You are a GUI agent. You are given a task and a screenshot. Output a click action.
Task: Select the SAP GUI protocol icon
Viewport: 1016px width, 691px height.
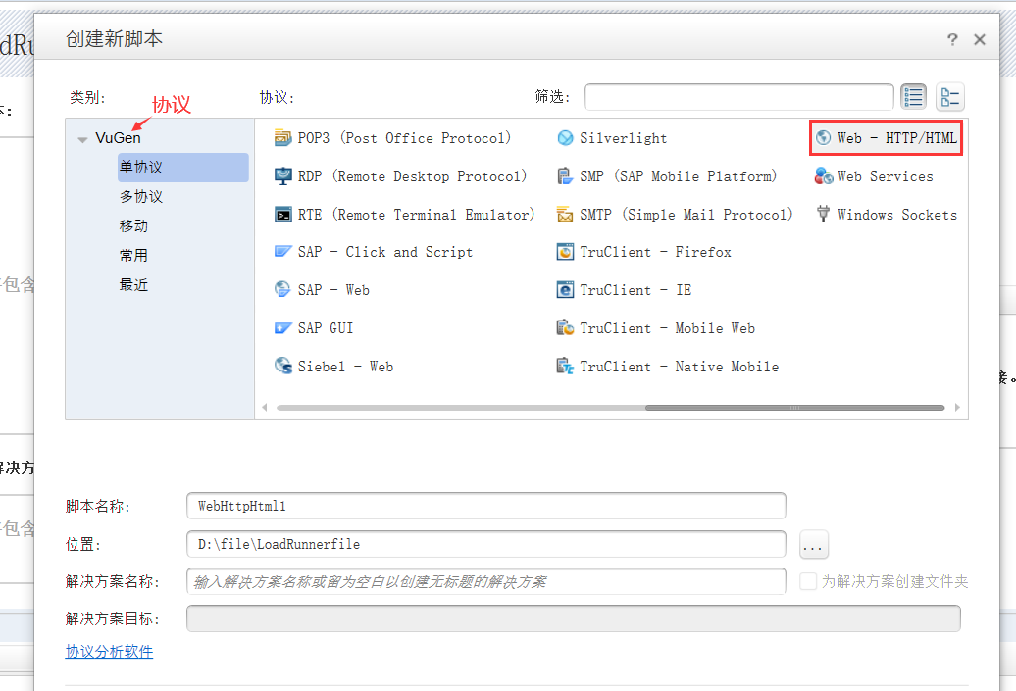pyautogui.click(x=282, y=328)
